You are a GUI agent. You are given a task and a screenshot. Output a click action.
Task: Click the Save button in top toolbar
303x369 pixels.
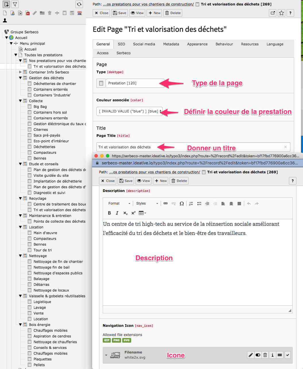[119, 13]
